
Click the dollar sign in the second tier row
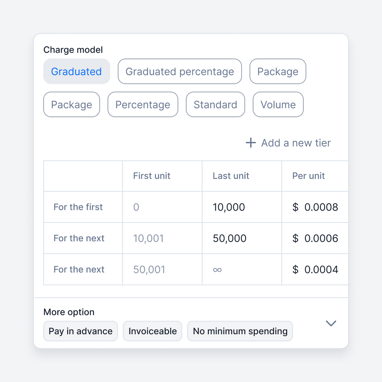pyautogui.click(x=296, y=238)
